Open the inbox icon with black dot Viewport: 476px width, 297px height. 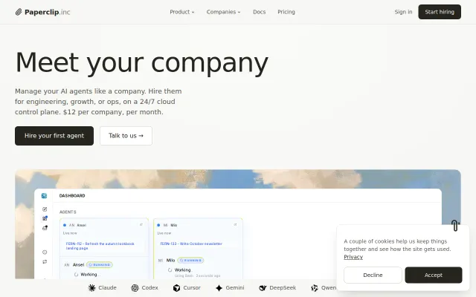coord(45,228)
